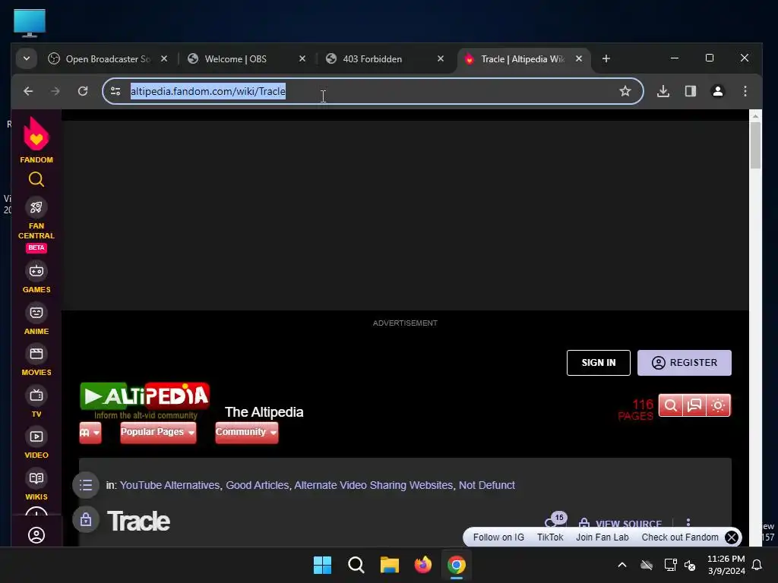Open Windows taskbar search
The height and width of the screenshot is (583, 778).
pos(356,565)
